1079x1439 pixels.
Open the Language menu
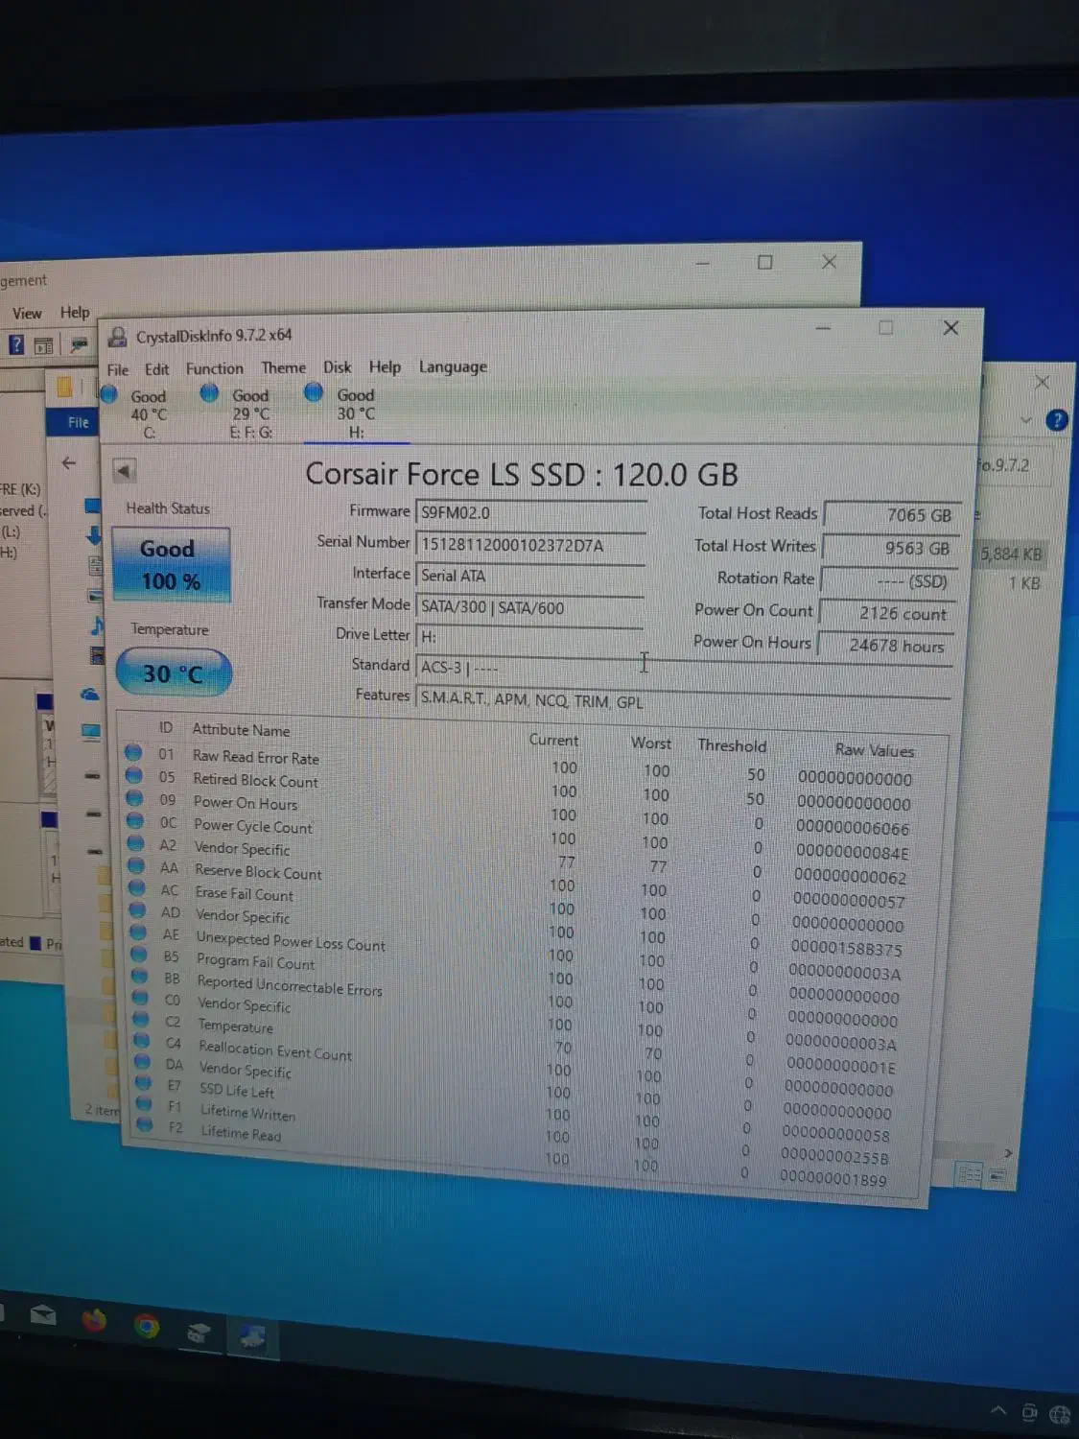451,366
